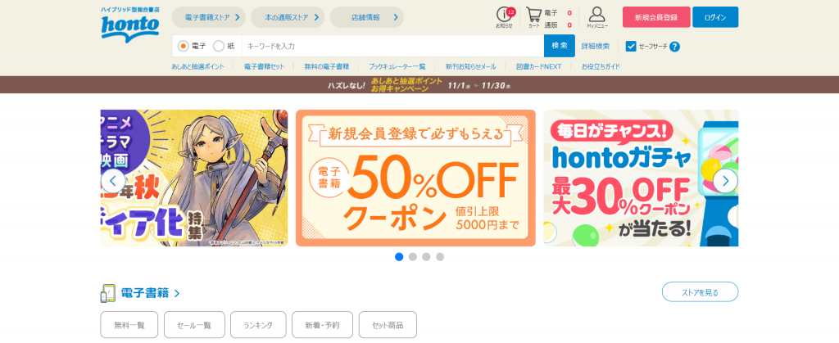Viewport: 839px width, 343px height.
Task: Click the safe search help question mark
Action: [x=675, y=47]
